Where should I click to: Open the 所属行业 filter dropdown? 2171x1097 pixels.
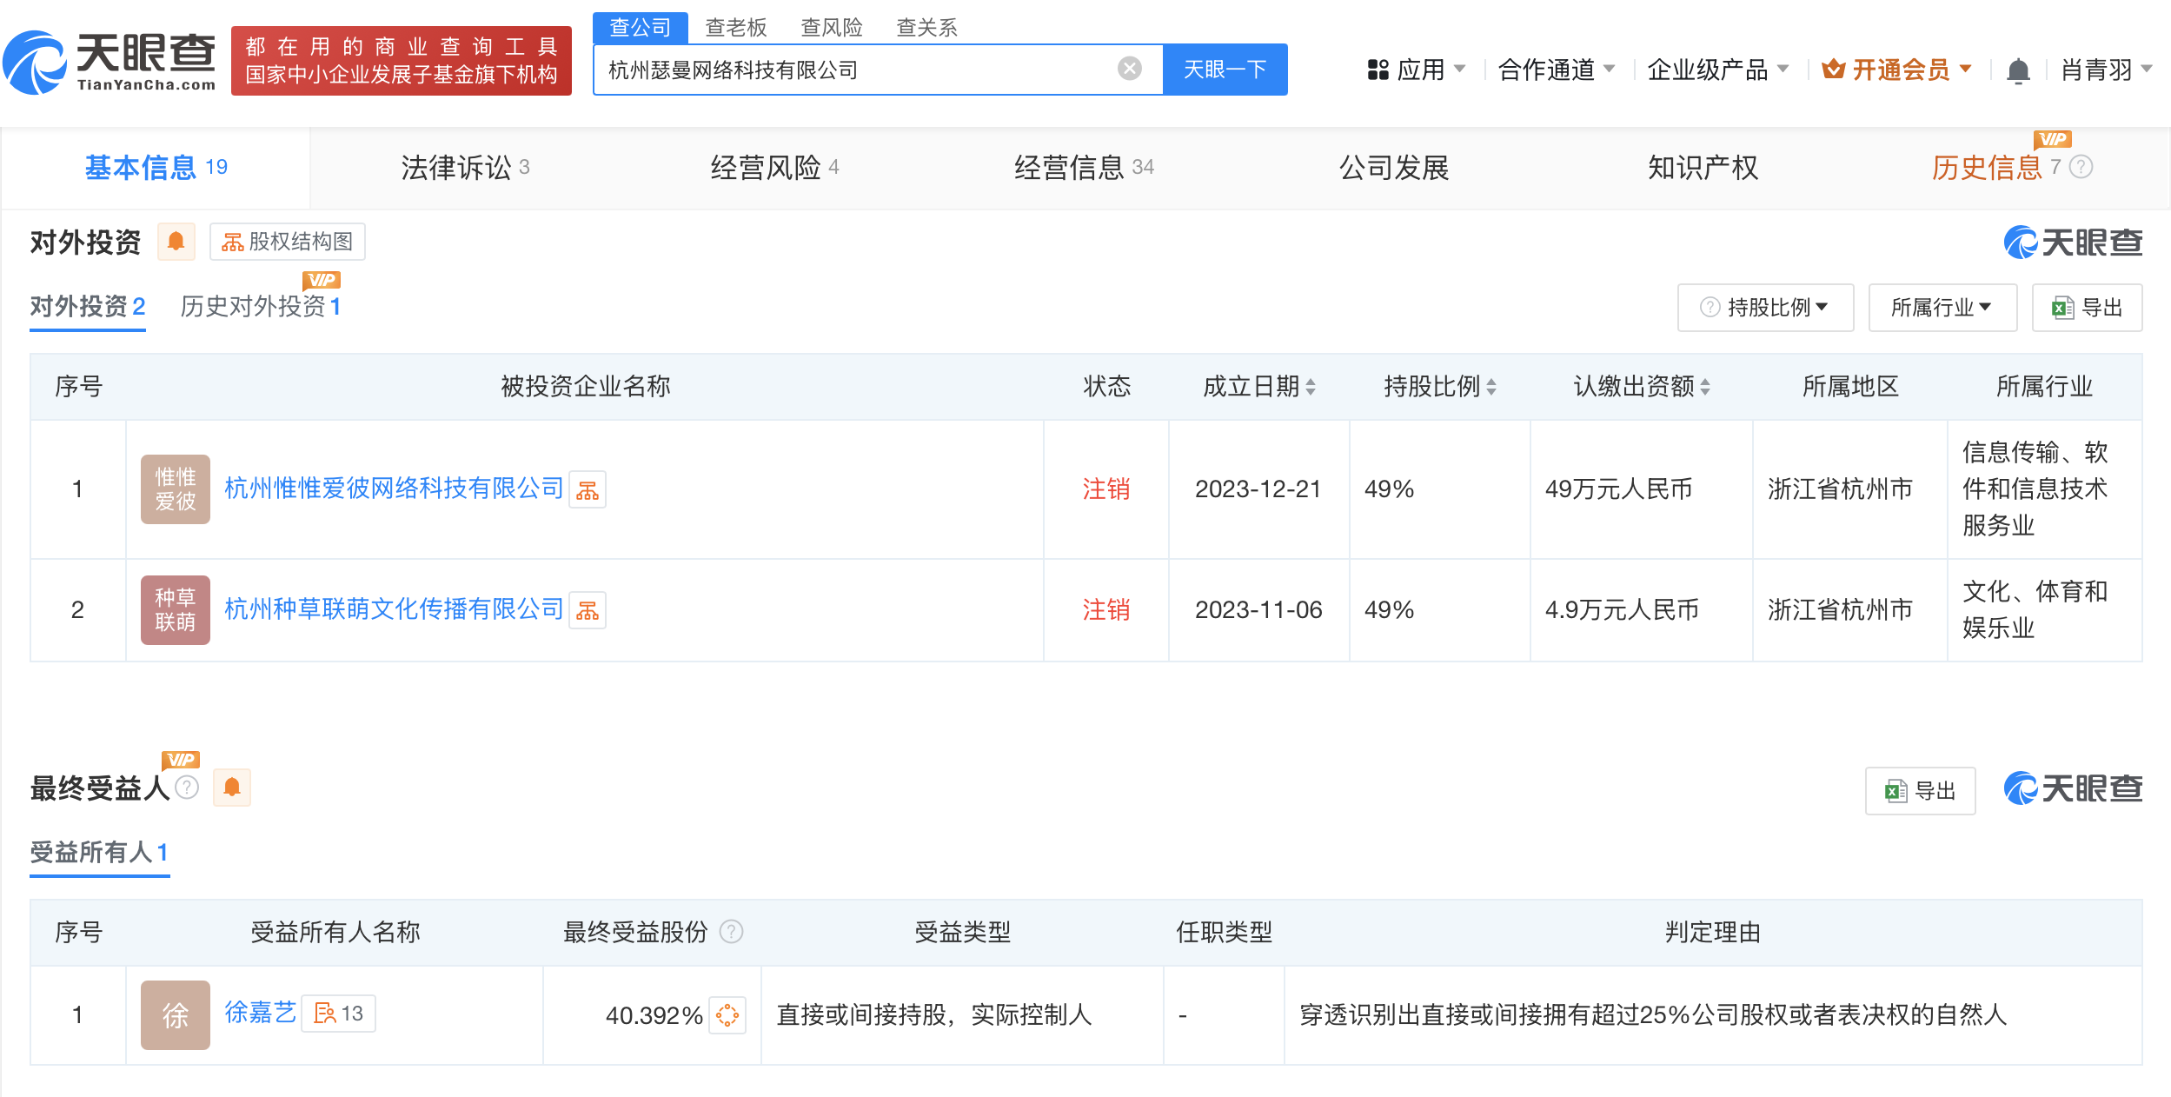click(1942, 308)
